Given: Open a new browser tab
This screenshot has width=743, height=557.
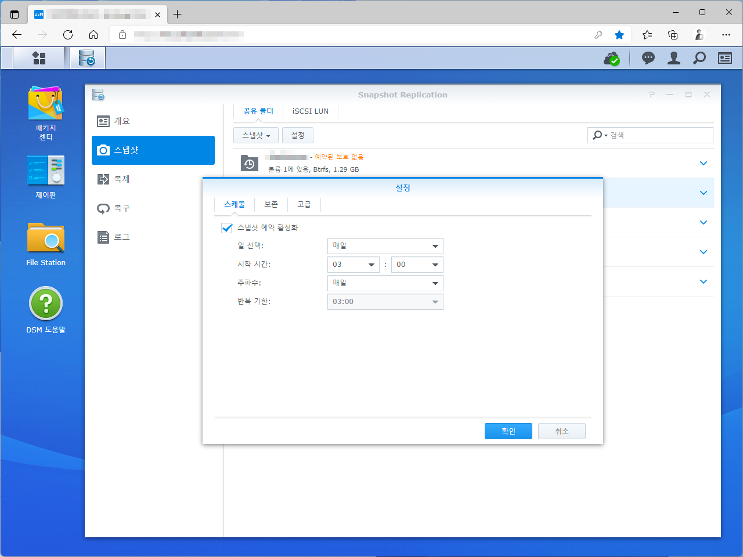Looking at the screenshot, I should (178, 15).
